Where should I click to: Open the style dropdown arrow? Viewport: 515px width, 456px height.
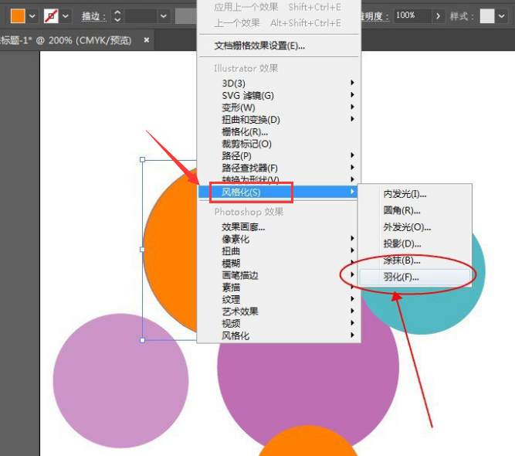(502, 15)
